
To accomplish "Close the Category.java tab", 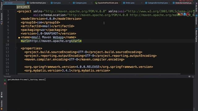I will pos(92,3).
